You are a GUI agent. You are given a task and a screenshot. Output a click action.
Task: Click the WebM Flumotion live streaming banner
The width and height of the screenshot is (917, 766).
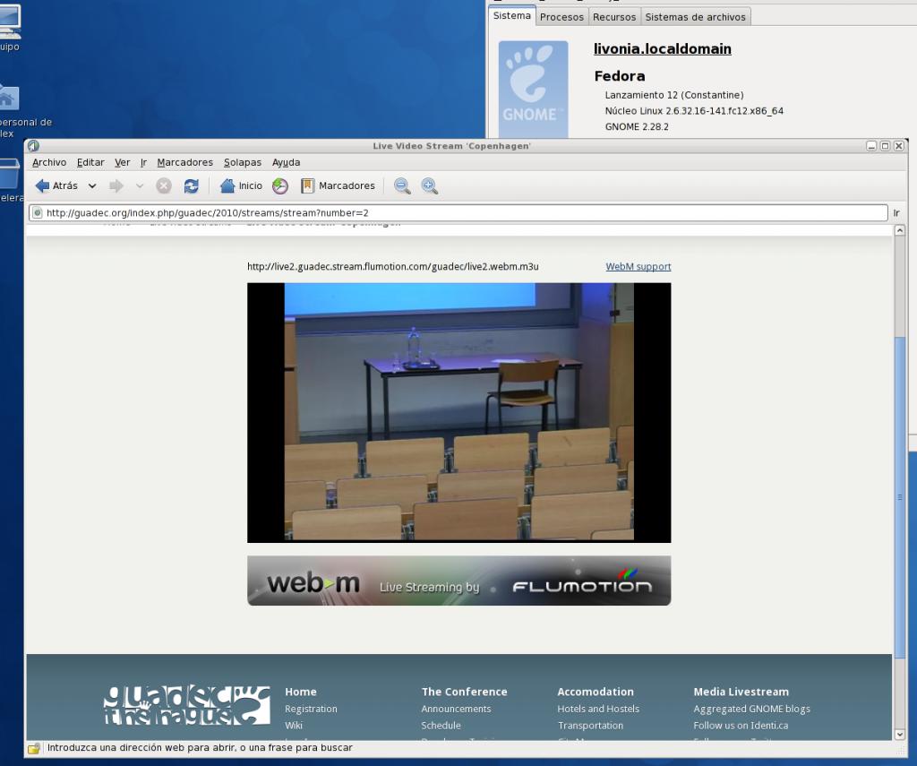point(459,581)
